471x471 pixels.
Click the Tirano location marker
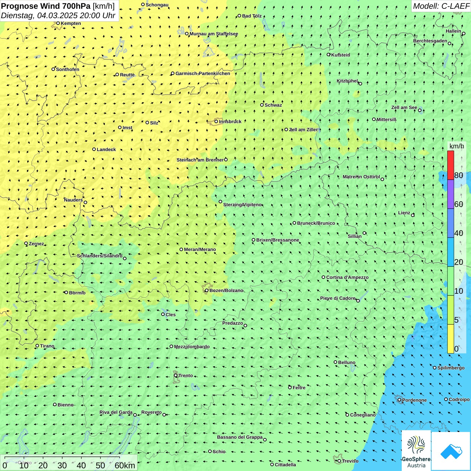pyautogui.click(x=37, y=346)
